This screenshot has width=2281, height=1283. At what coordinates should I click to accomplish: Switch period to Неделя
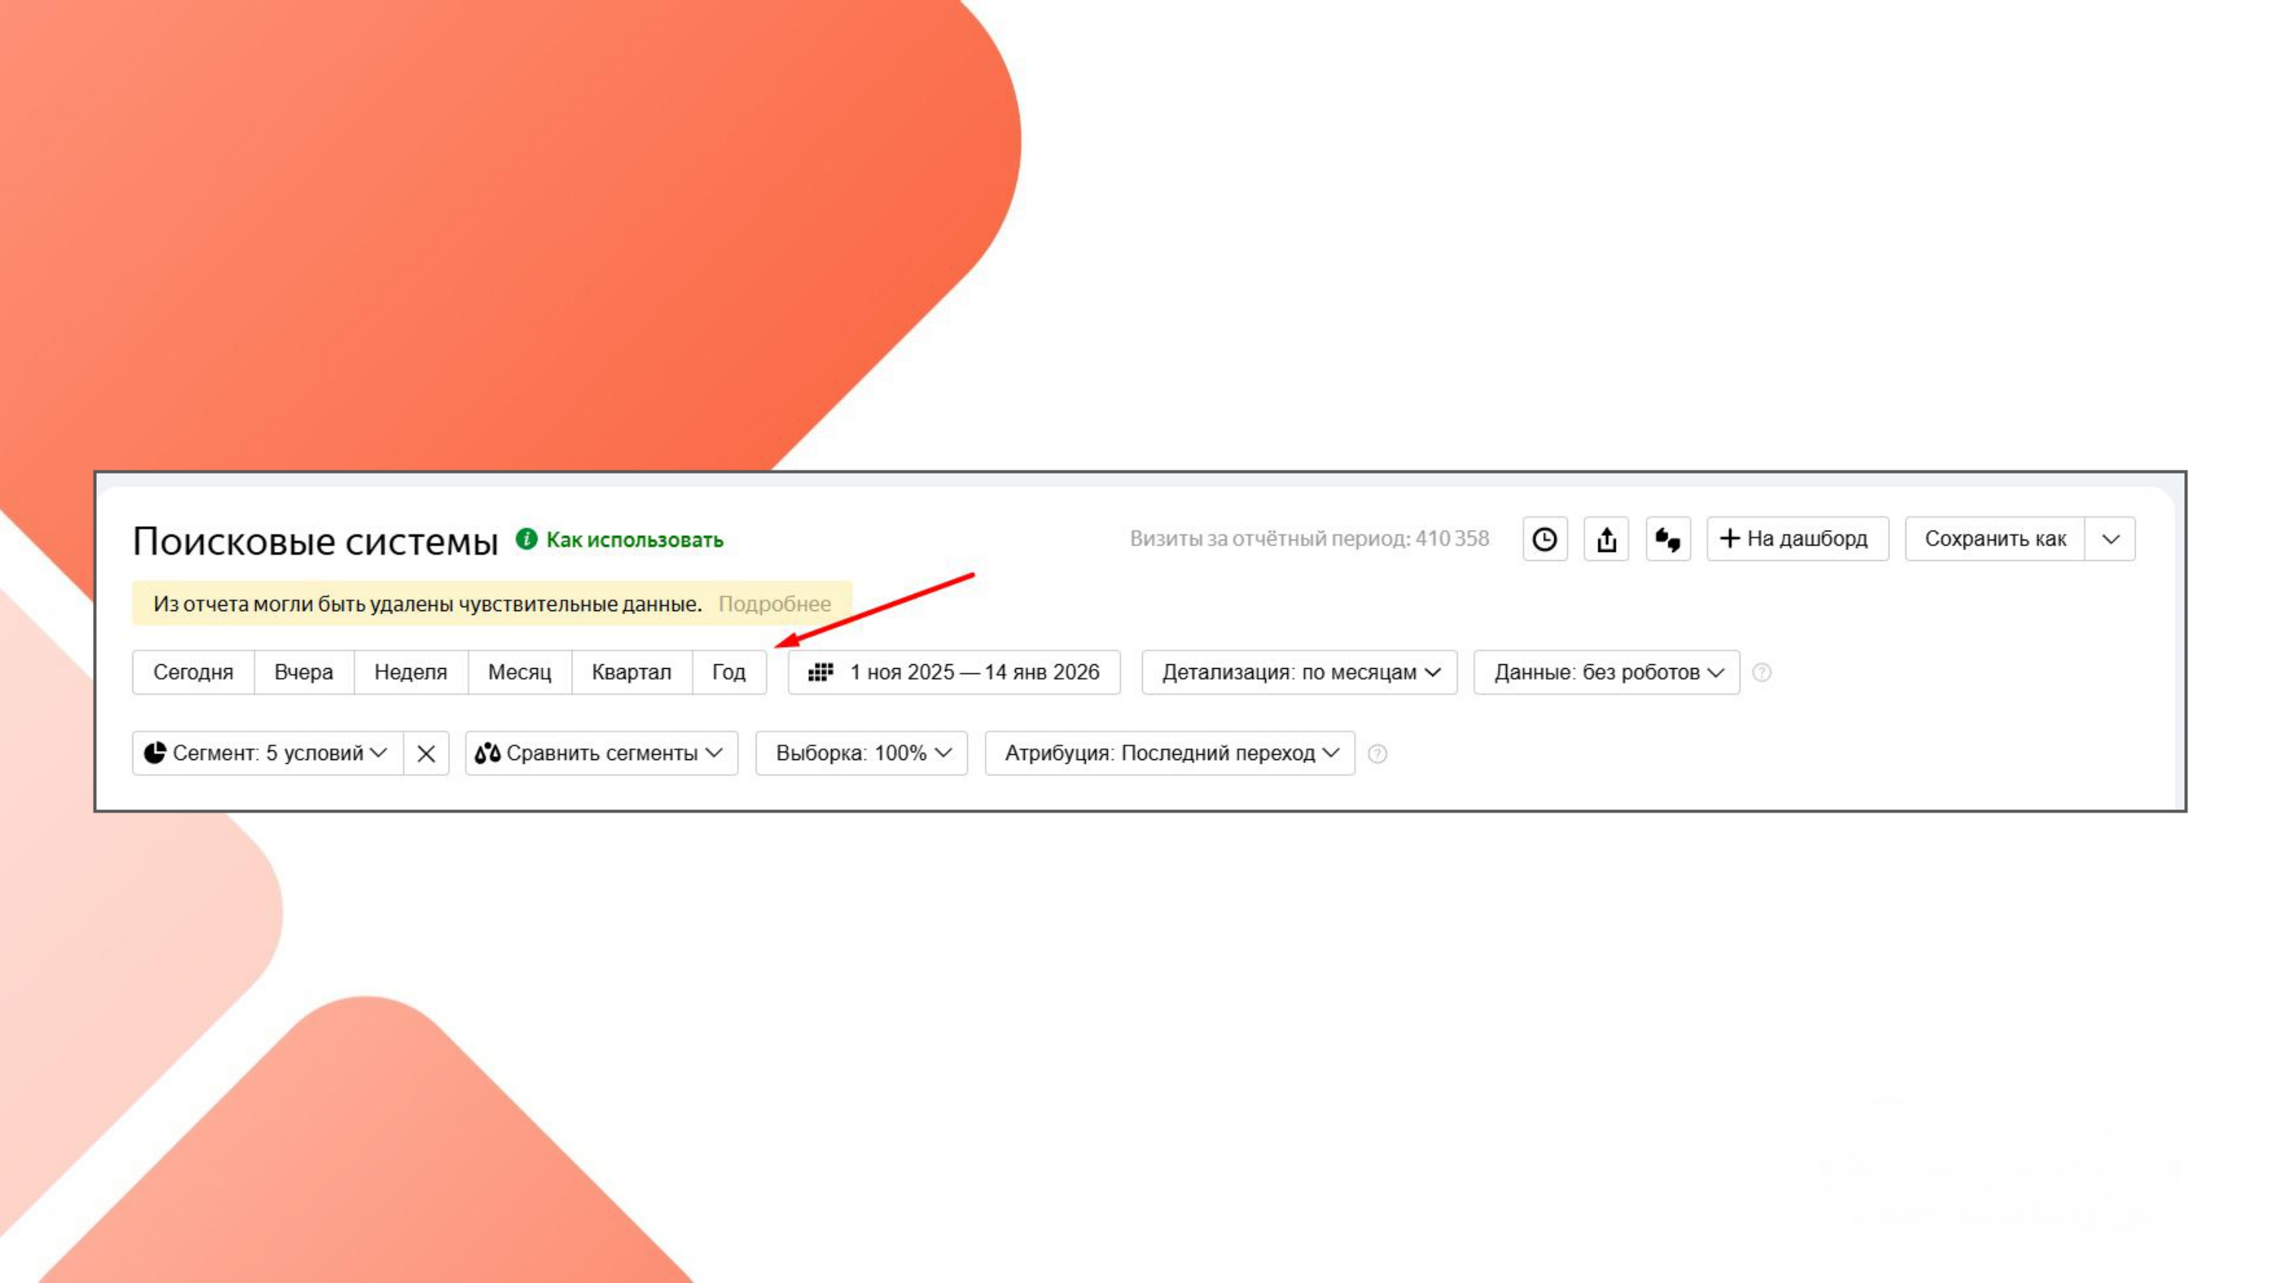(x=411, y=672)
